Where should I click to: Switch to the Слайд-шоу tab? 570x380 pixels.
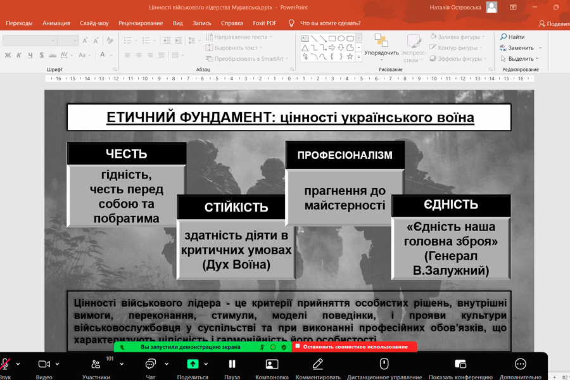[x=94, y=23]
